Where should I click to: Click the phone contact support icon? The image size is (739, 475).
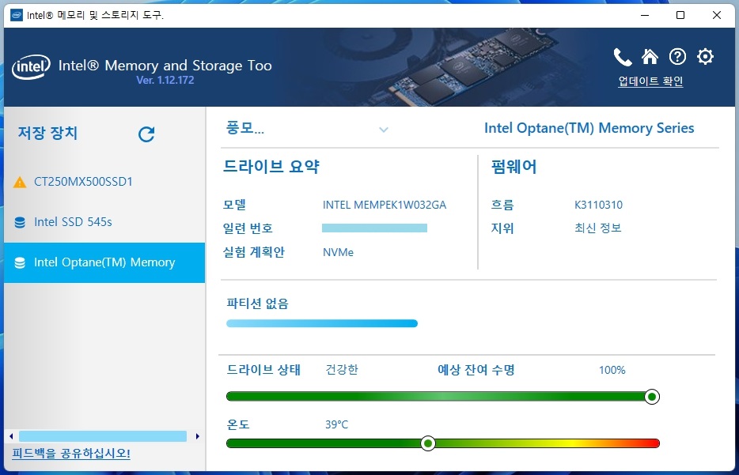(x=623, y=57)
